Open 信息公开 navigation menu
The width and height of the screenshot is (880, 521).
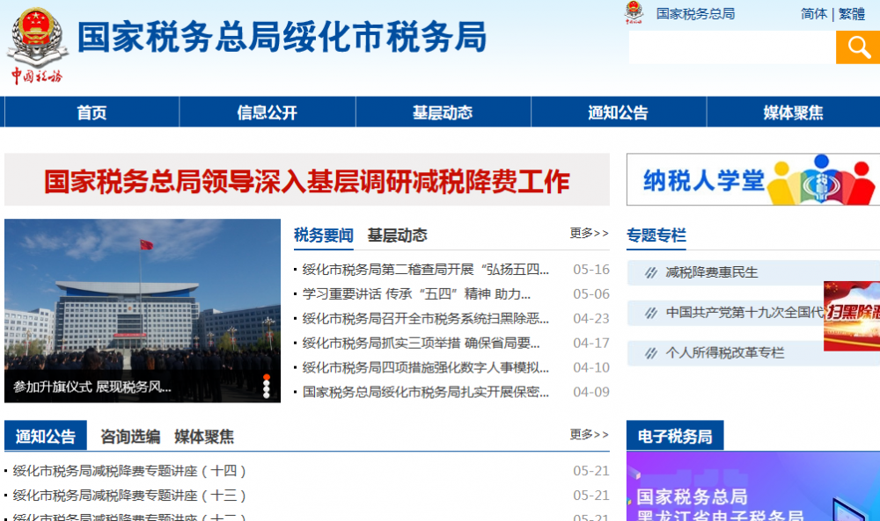(267, 112)
